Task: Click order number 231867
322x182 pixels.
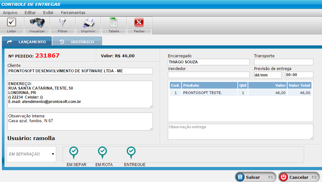Action: pos(48,56)
